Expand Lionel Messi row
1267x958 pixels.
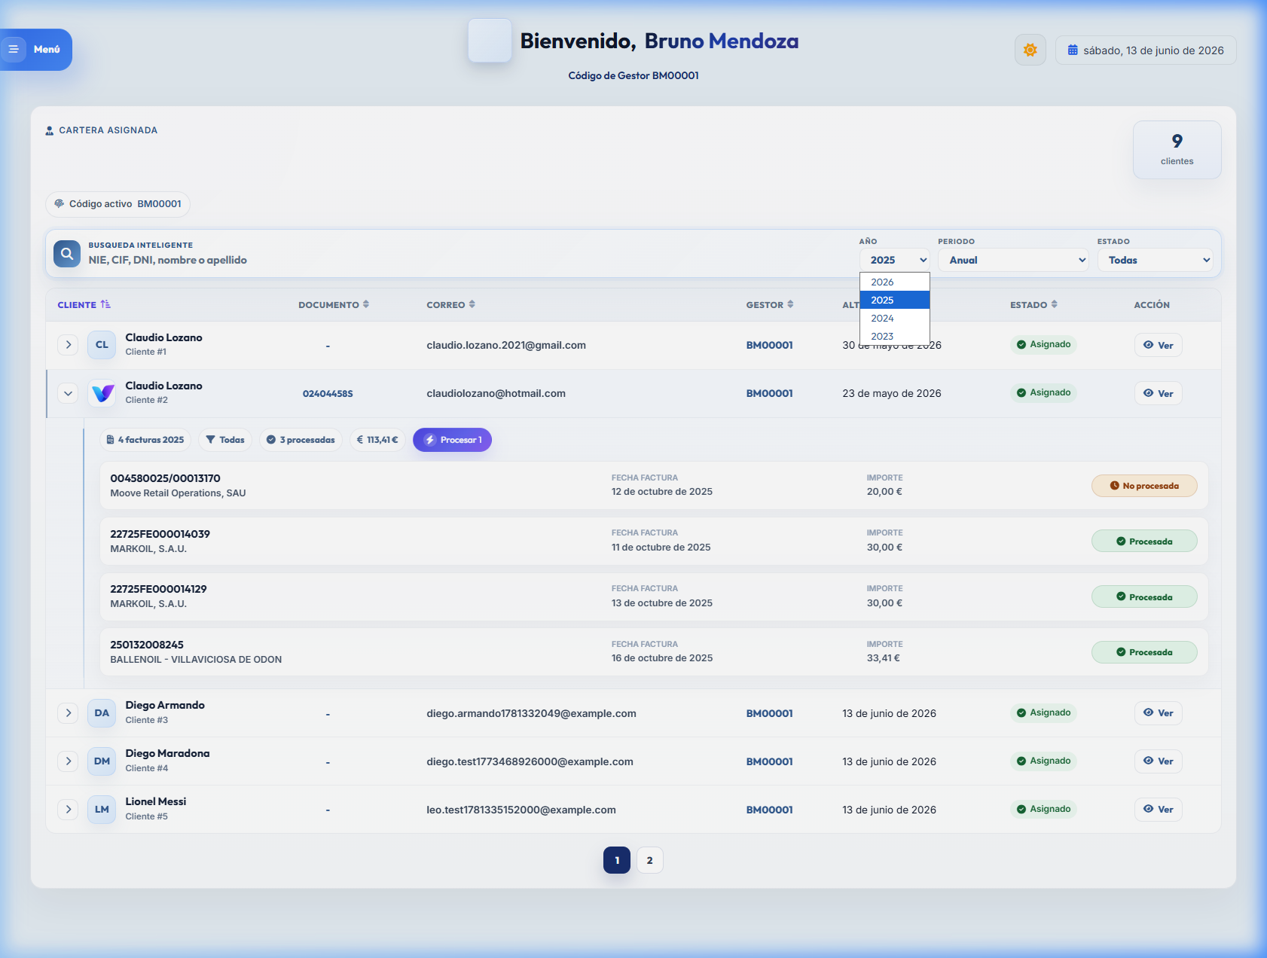pyautogui.click(x=68, y=810)
